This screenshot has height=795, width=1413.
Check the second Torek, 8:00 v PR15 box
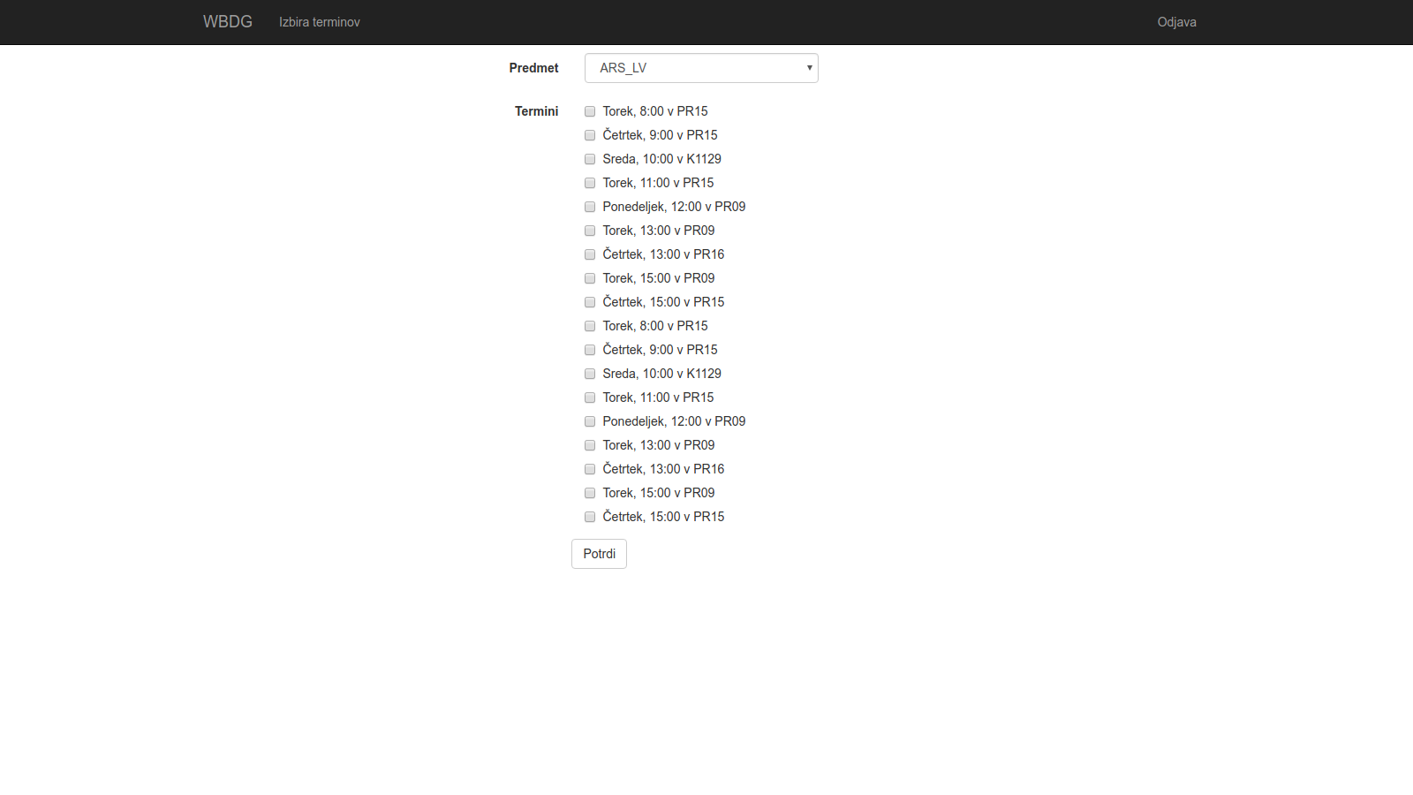click(590, 326)
